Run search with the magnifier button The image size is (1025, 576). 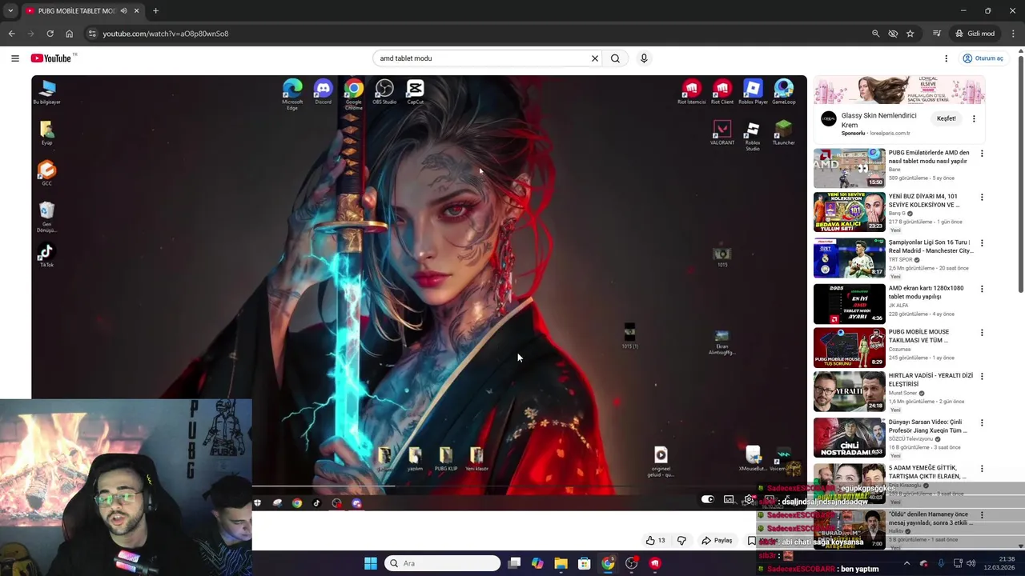coord(615,58)
